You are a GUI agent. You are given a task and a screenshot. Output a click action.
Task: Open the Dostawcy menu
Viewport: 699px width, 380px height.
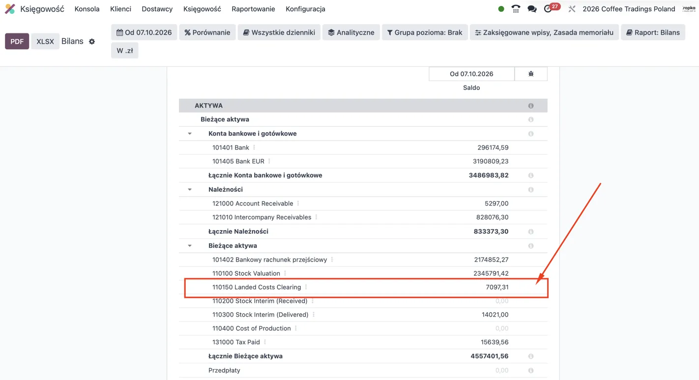(157, 9)
